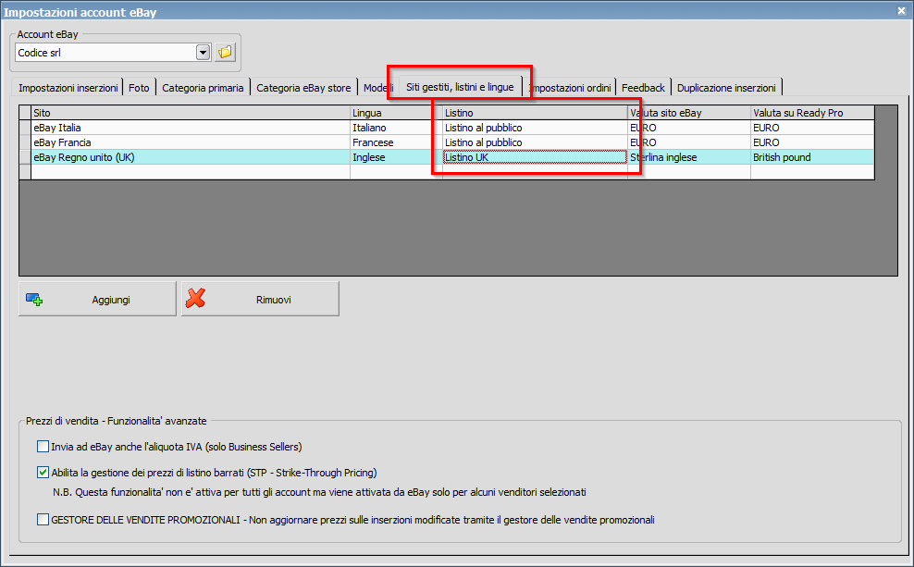Click Valuta sito eBay column header
The height and width of the screenshot is (567, 914).
[689, 113]
